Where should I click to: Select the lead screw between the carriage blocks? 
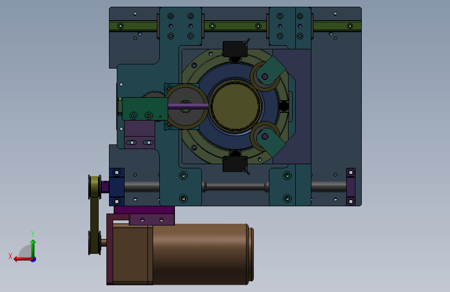tap(235, 187)
